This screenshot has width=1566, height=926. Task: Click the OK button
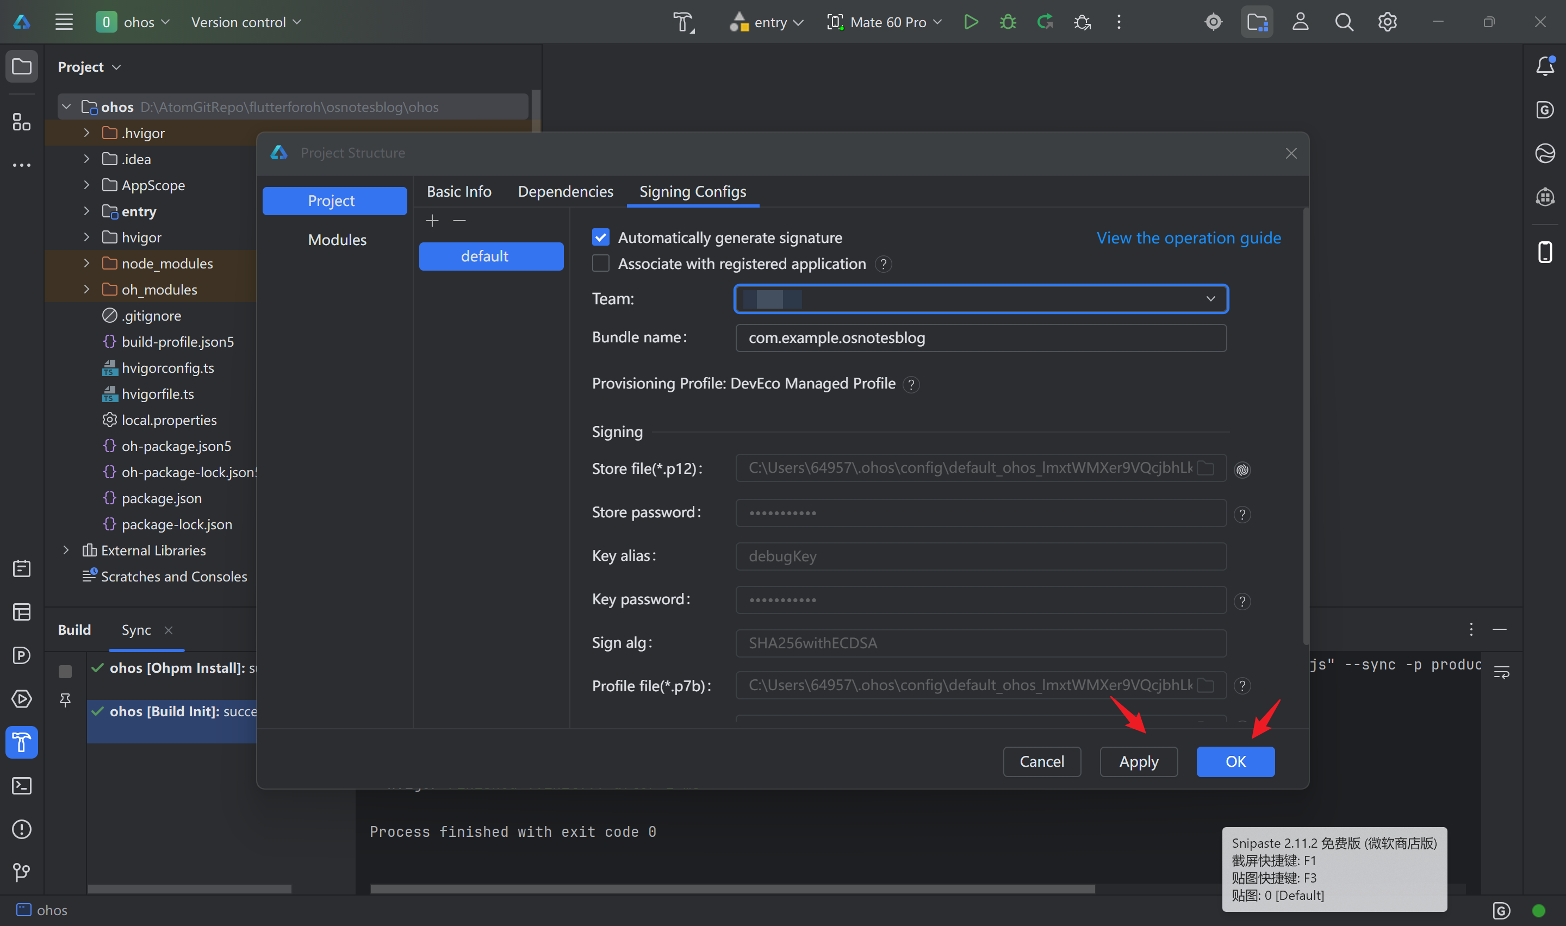pos(1235,761)
